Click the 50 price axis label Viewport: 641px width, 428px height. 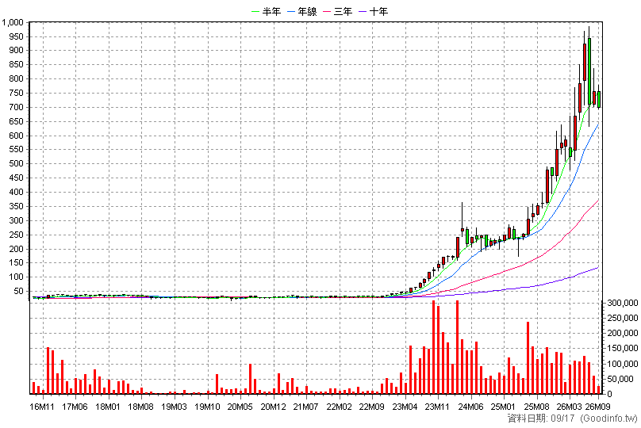click(18, 291)
